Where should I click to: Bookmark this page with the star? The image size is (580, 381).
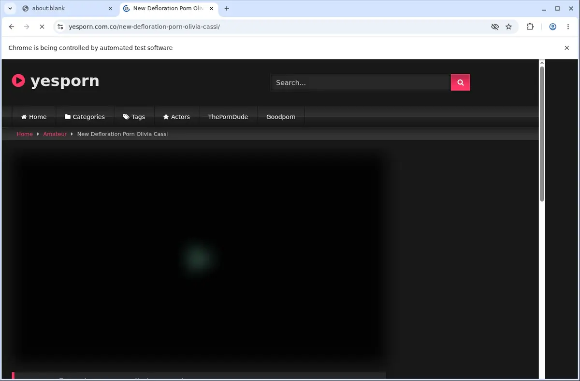tap(508, 27)
